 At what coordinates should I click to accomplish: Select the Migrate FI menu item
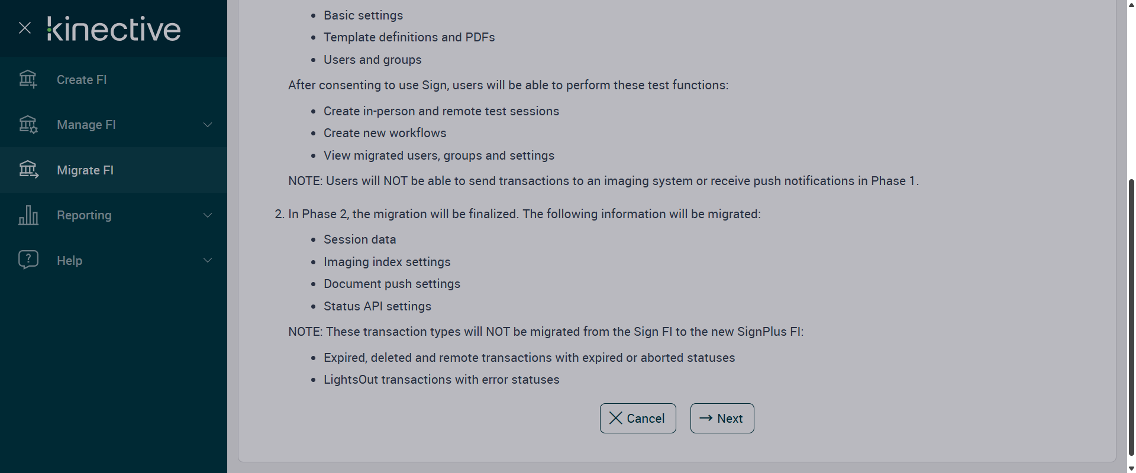pos(85,170)
